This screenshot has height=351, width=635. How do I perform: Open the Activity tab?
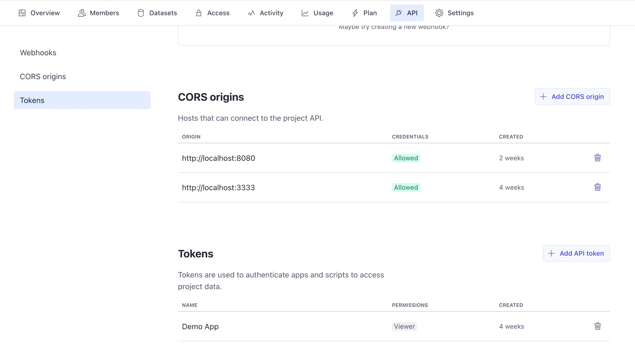point(265,13)
